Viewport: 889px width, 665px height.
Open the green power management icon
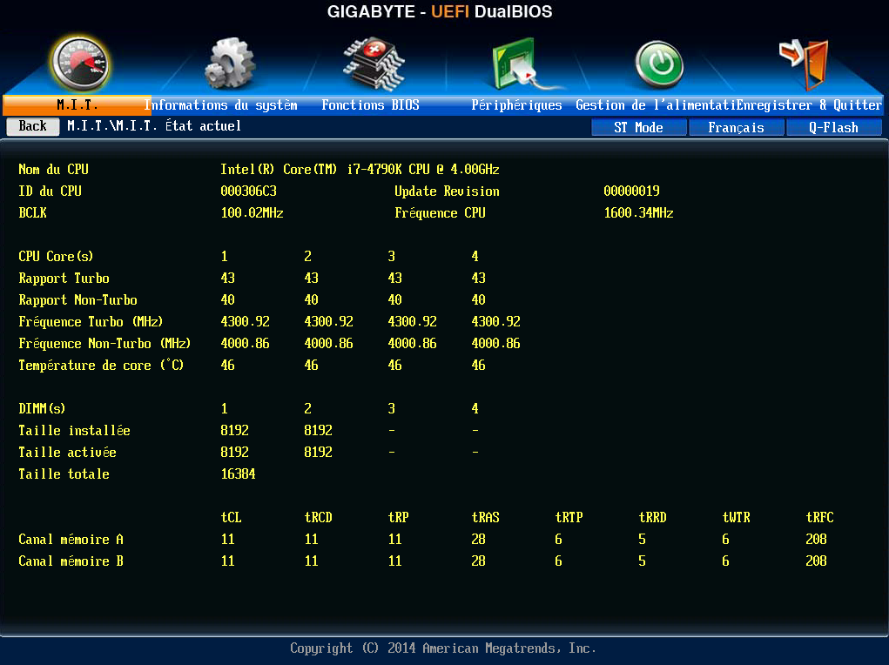659,64
